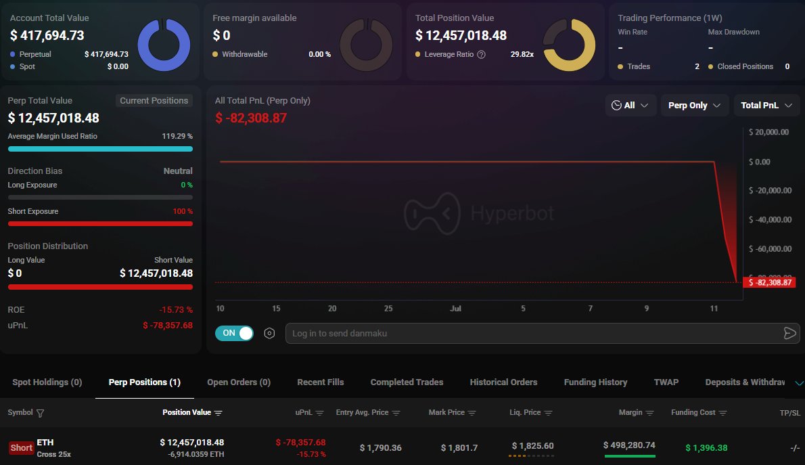Click the blue Account Total Value donut chart
This screenshot has width=805, height=465.
pos(164,45)
